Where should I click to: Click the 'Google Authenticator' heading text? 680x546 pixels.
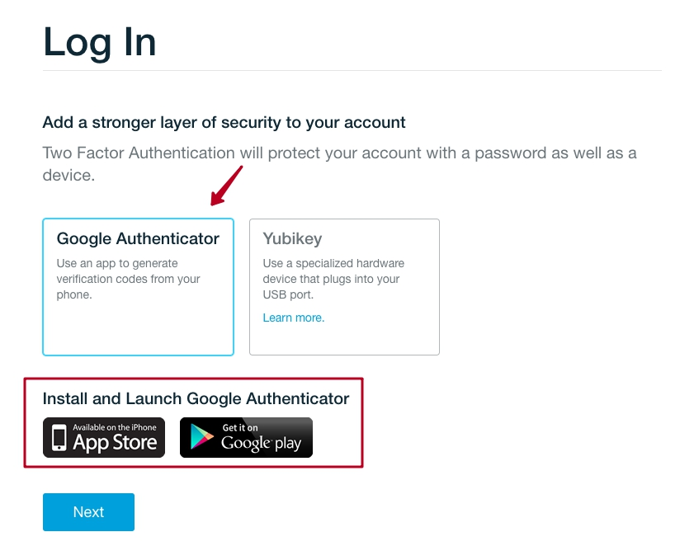[138, 238]
